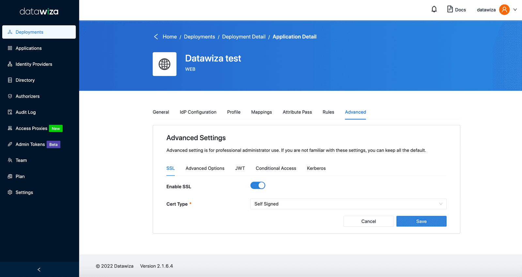Select the Kerberos sub-tab
The width and height of the screenshot is (522, 277).
[x=316, y=168]
